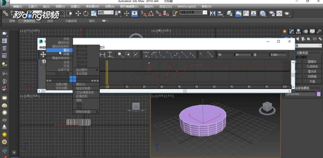Expand the 自动展开 submenu
Viewport: 323px width, 158px height.
click(86, 70)
